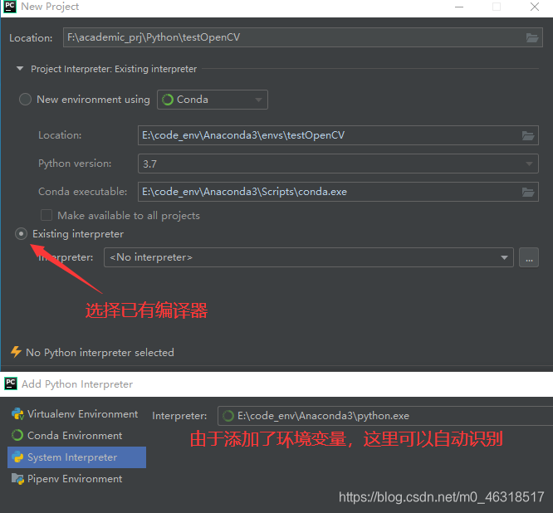
Task: Click Conda executable path field
Action: coord(338,192)
